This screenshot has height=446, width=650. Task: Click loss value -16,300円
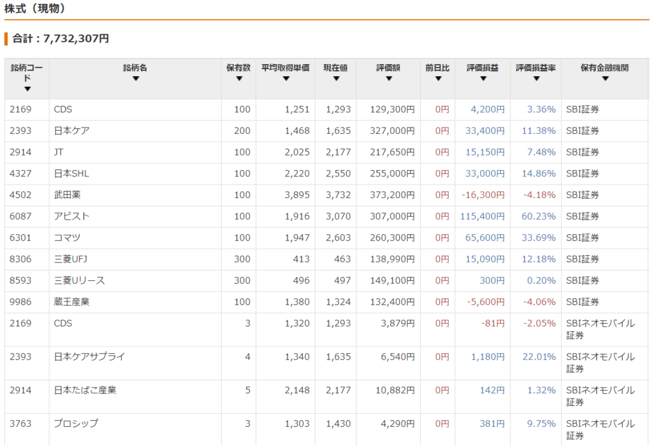483,195
